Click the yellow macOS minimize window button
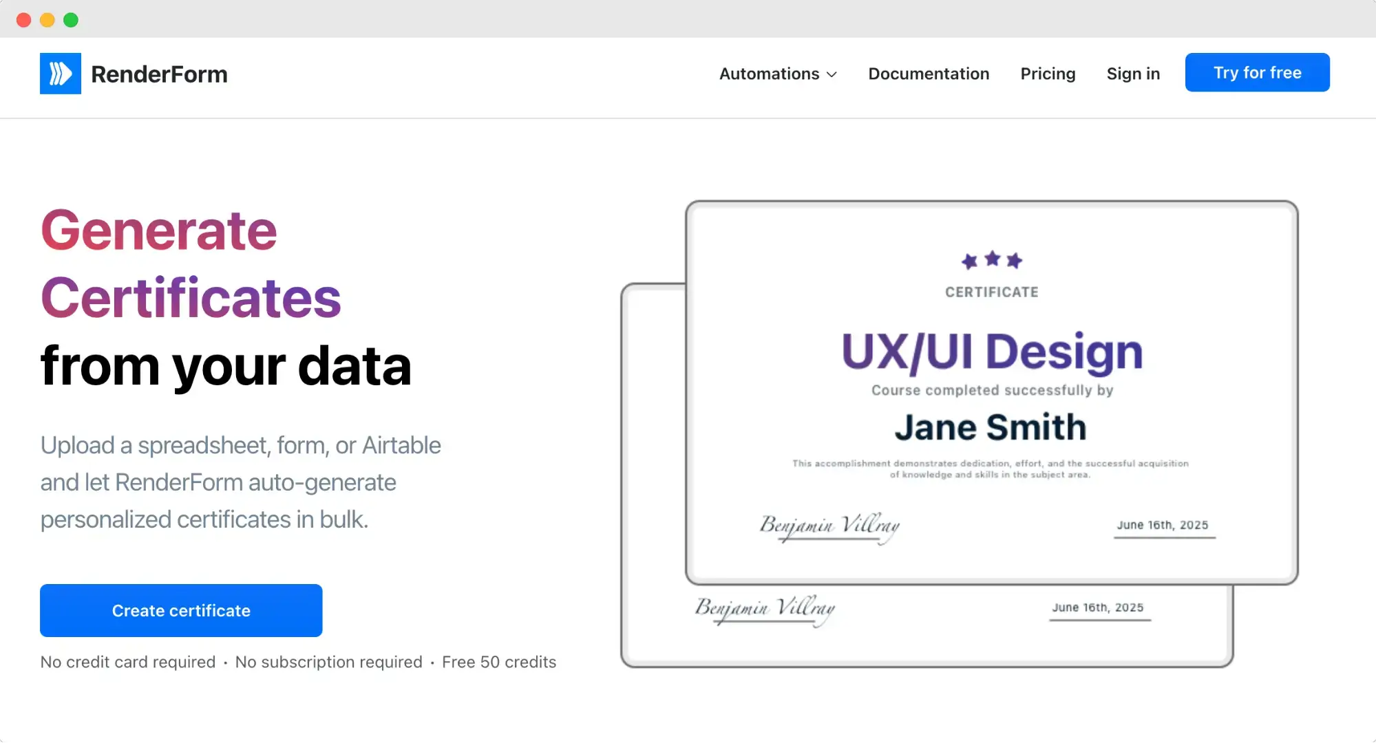This screenshot has height=743, width=1376. point(47,20)
